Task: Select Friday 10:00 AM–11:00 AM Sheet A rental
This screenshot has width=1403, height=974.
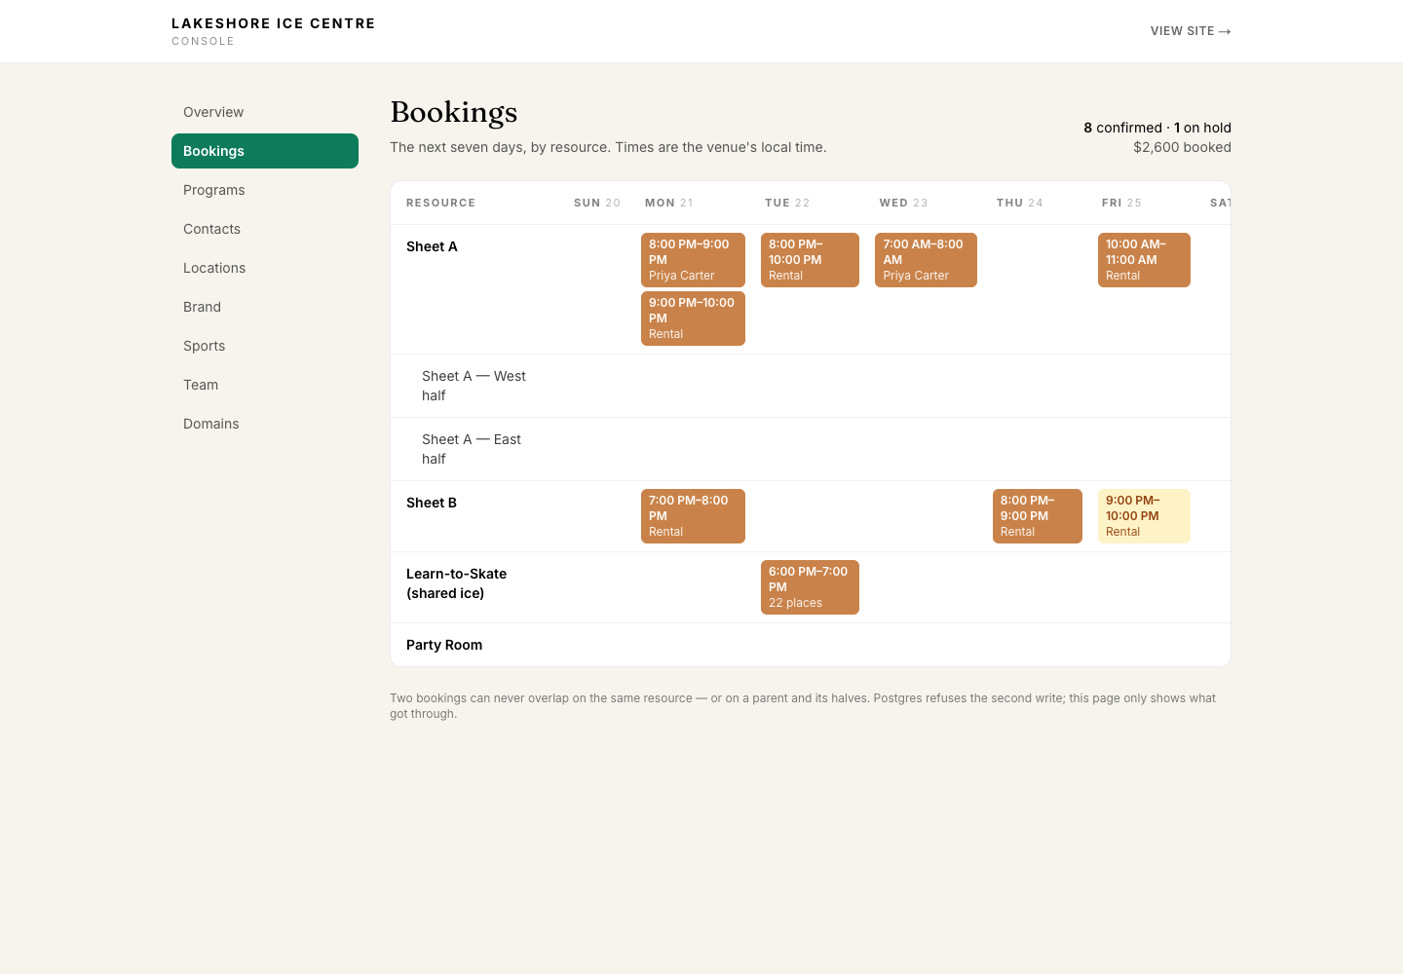Action: coord(1144,260)
